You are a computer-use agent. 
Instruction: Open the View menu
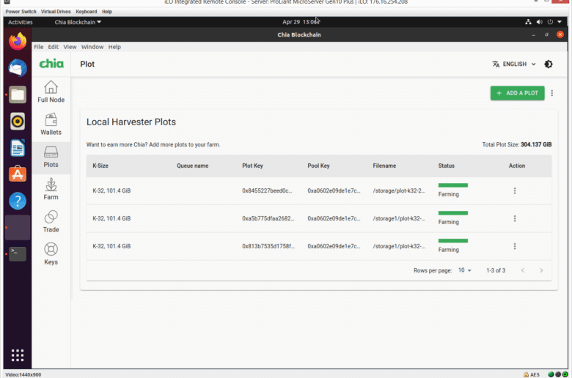point(70,47)
